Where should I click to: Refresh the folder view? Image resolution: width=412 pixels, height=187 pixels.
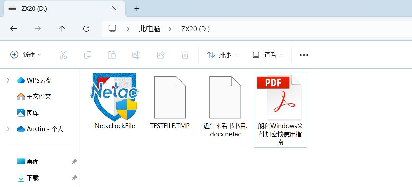86,29
